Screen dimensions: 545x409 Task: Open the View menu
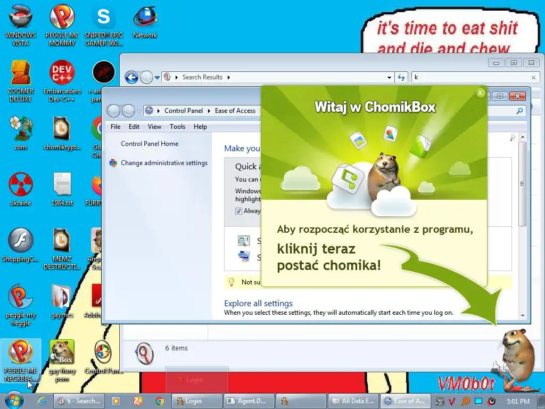pyautogui.click(x=154, y=127)
